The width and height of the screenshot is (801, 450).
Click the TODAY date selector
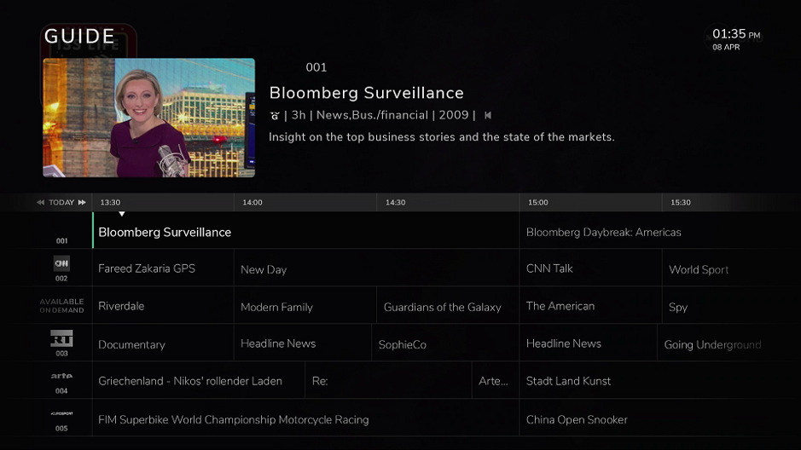[61, 203]
